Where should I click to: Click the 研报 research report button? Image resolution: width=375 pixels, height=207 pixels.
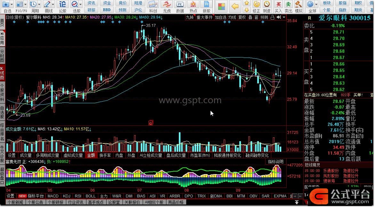coord(91,10)
